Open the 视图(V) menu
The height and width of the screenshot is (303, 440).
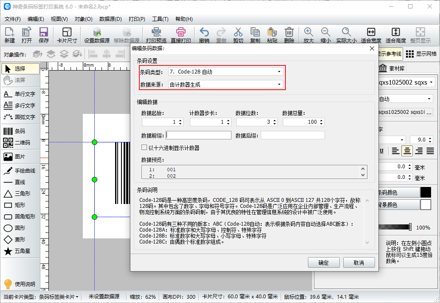[x=59, y=19]
